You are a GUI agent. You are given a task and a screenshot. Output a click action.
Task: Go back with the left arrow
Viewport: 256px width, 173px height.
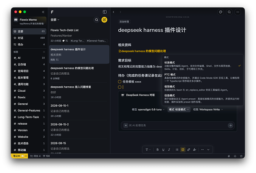pyautogui.click(x=114, y=12)
